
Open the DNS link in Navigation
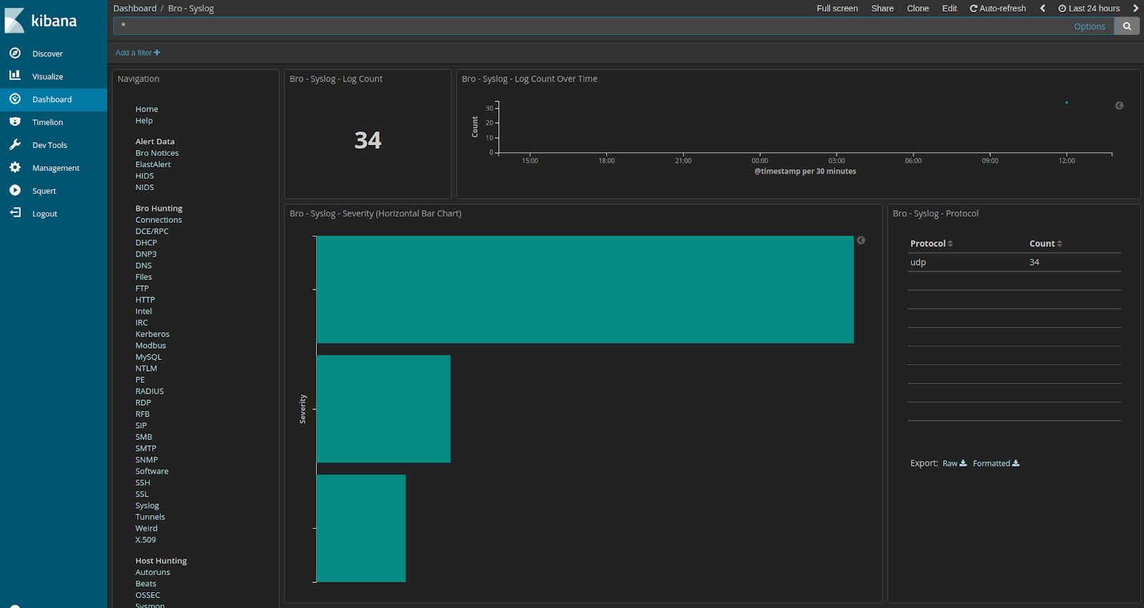tap(144, 266)
